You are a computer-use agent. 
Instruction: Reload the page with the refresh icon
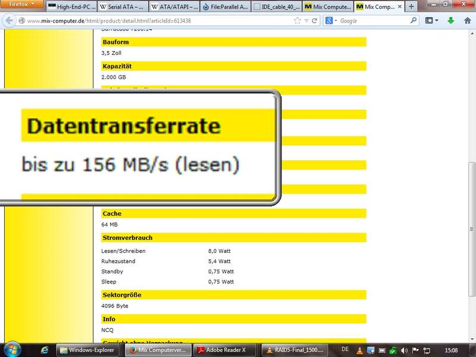(314, 21)
